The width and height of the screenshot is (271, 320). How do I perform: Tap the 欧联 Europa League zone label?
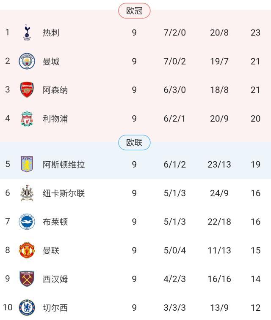tap(134, 143)
